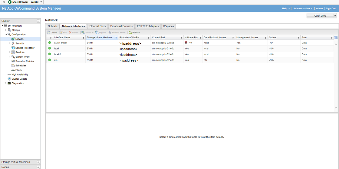Image resolution: width=339 pixels, height=169 pixels.
Task: Select Services in the Configuration tree
Action: pos(20,52)
